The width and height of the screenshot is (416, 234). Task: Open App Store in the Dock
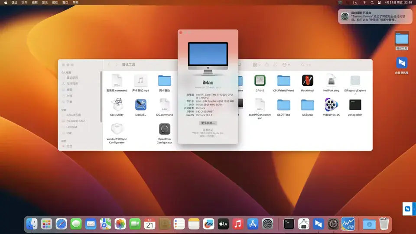coord(253,224)
